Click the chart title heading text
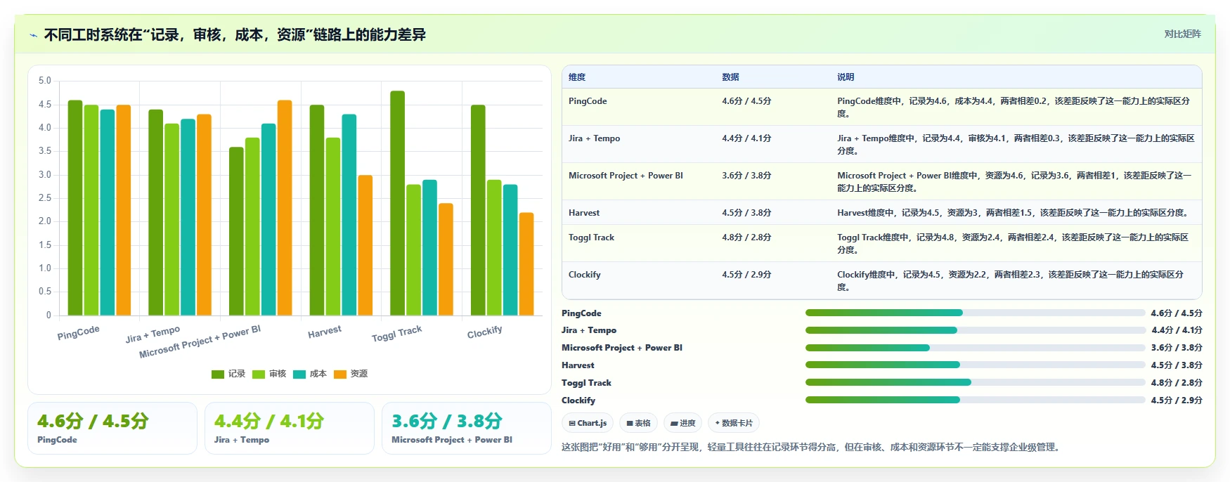Screen dimensions: 1230x482 (235, 34)
